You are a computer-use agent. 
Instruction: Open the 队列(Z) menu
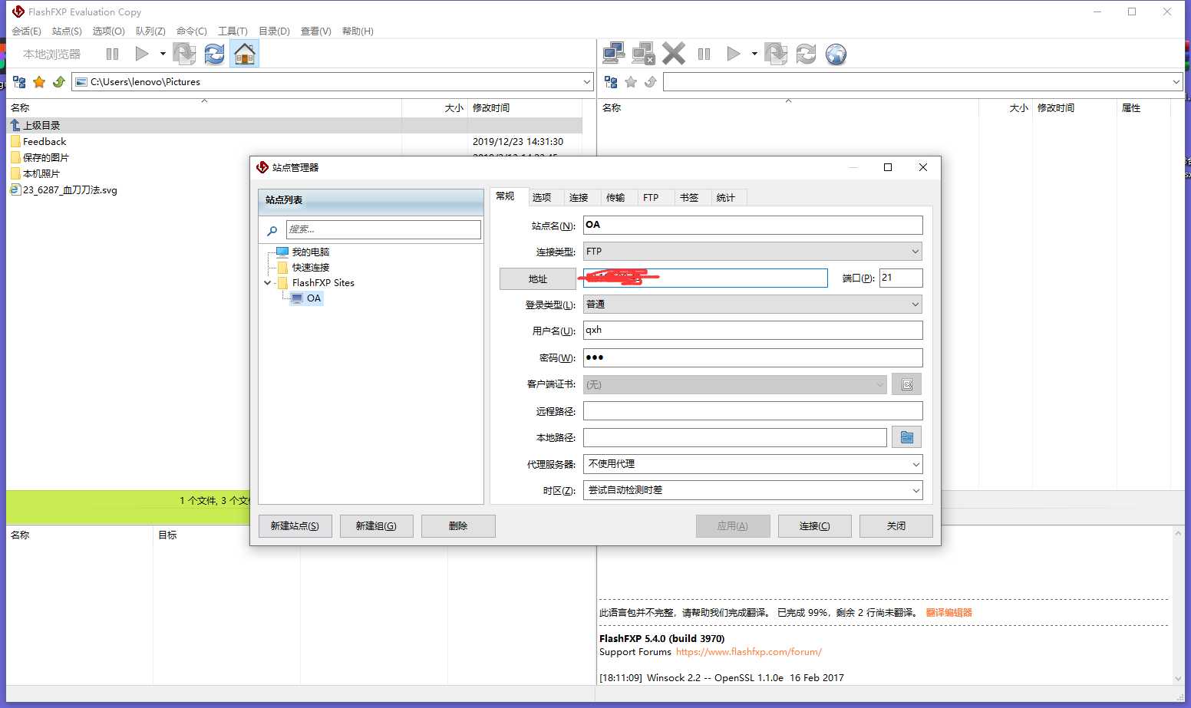tap(150, 31)
